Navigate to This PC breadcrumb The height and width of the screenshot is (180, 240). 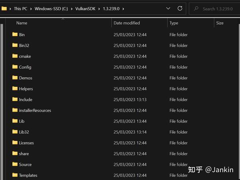click(x=20, y=9)
